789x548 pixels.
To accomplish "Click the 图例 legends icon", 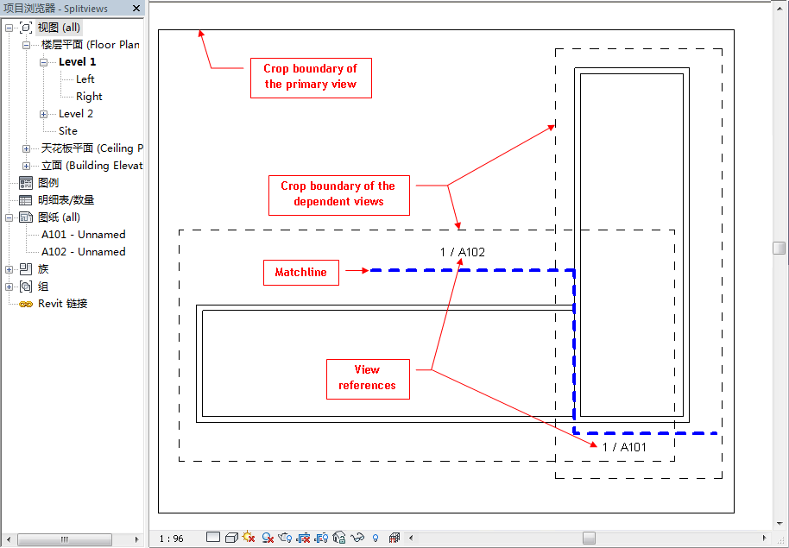I will pos(26,183).
